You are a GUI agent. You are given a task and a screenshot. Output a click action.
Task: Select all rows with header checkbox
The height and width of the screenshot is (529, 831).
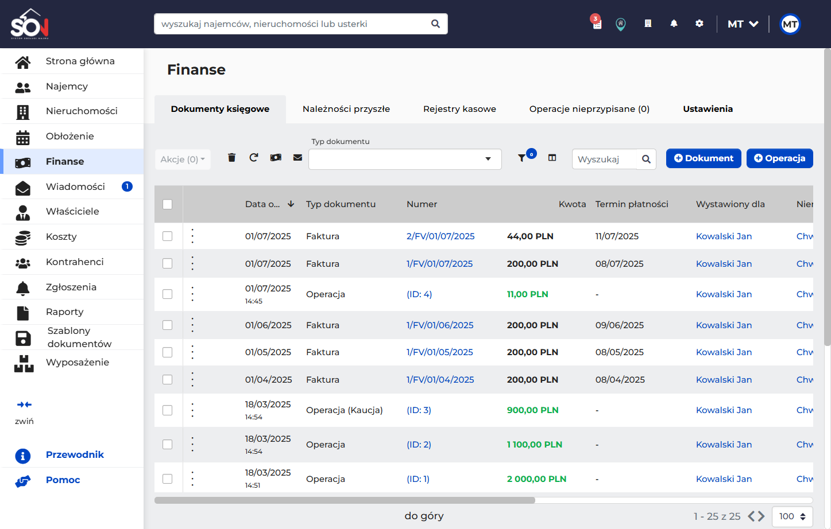167,204
